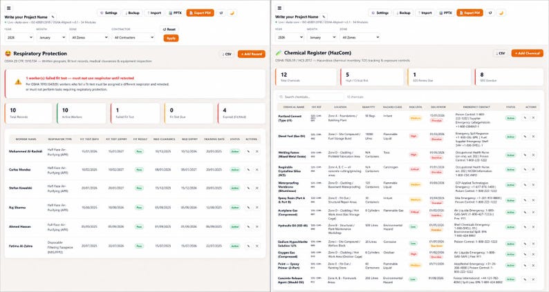Image resolution: width=549 pixels, height=292 pixels.
Task: Delete Raj Sharma's record
Action: tap(257, 207)
